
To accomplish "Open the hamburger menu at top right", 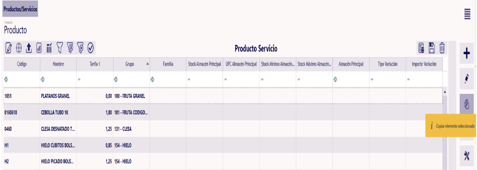I will tap(468, 14).
